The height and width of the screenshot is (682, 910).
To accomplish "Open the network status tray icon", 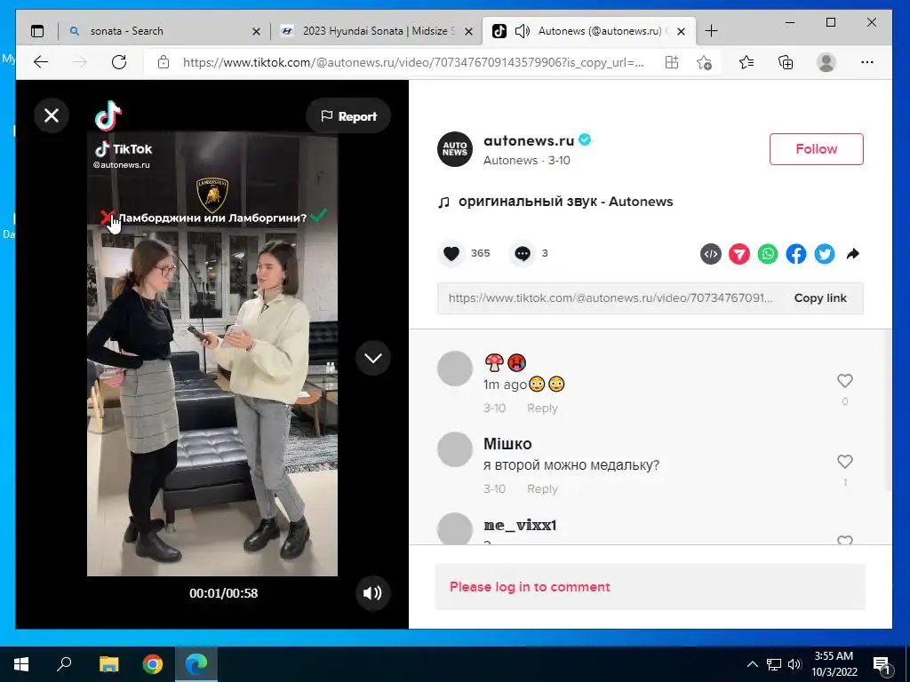I will (x=774, y=664).
